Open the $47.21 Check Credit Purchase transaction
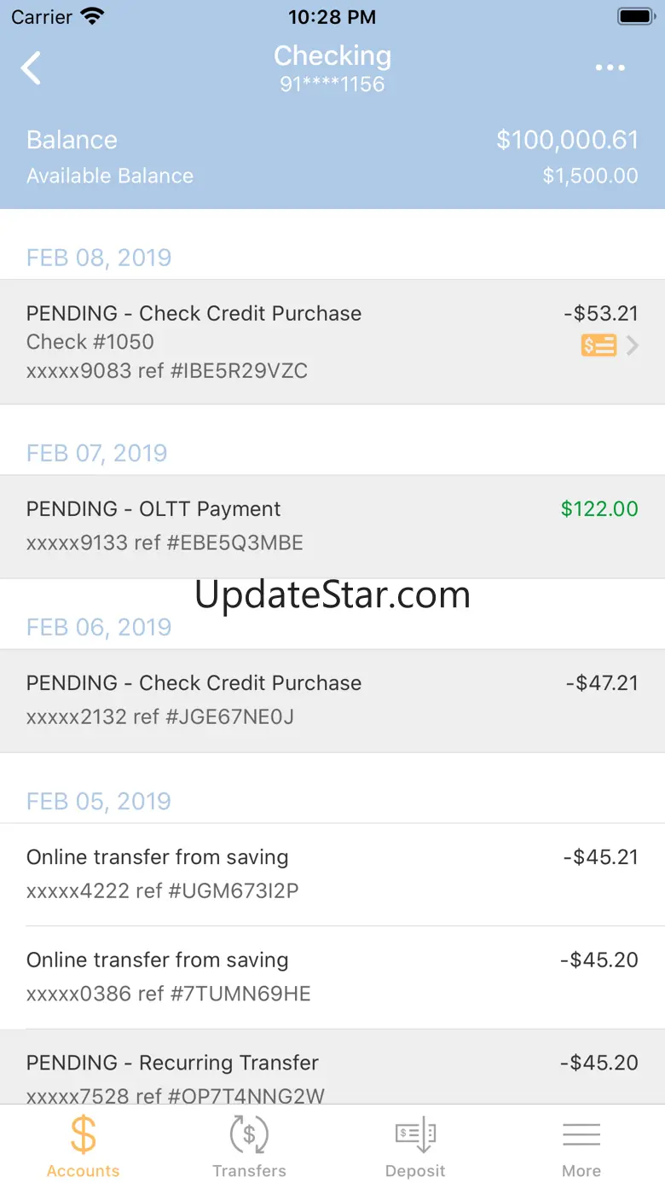The image size is (665, 1183). [332, 700]
